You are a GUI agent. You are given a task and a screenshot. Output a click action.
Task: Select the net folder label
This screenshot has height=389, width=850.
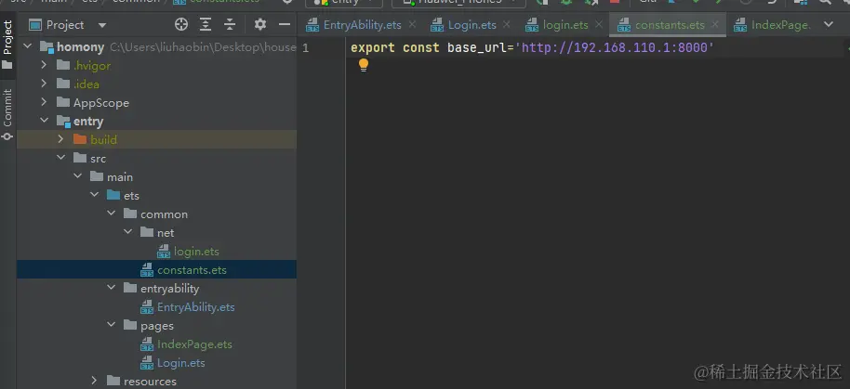[x=166, y=233]
